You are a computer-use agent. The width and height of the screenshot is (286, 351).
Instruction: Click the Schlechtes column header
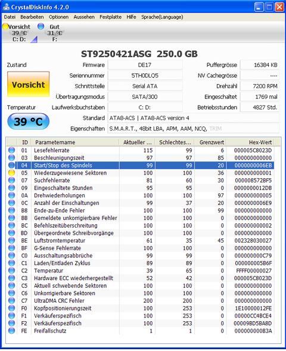pos(175,142)
